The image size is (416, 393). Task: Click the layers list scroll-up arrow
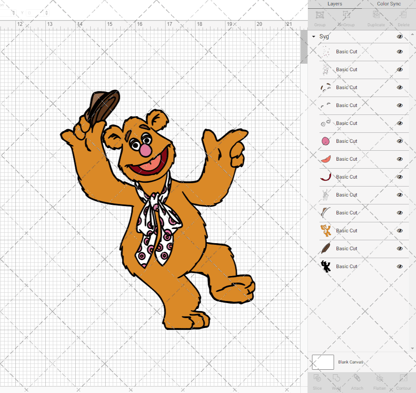[x=412, y=35]
